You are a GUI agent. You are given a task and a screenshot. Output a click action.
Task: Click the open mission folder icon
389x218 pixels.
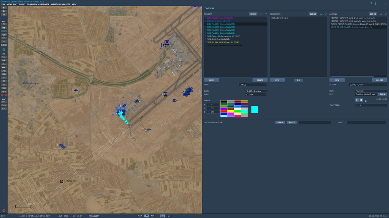[4, 11]
